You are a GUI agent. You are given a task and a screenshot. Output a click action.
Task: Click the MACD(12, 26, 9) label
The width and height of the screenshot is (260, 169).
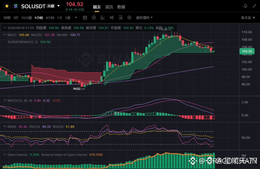pos(20,100)
